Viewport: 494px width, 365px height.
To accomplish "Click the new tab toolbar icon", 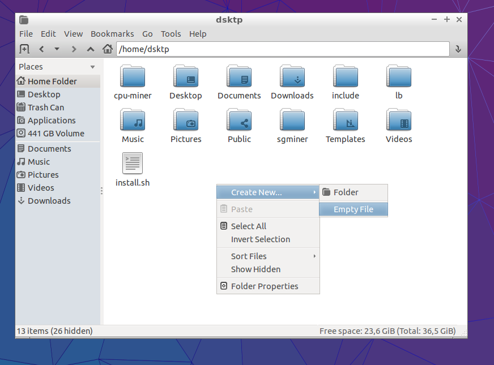I will pos(24,49).
